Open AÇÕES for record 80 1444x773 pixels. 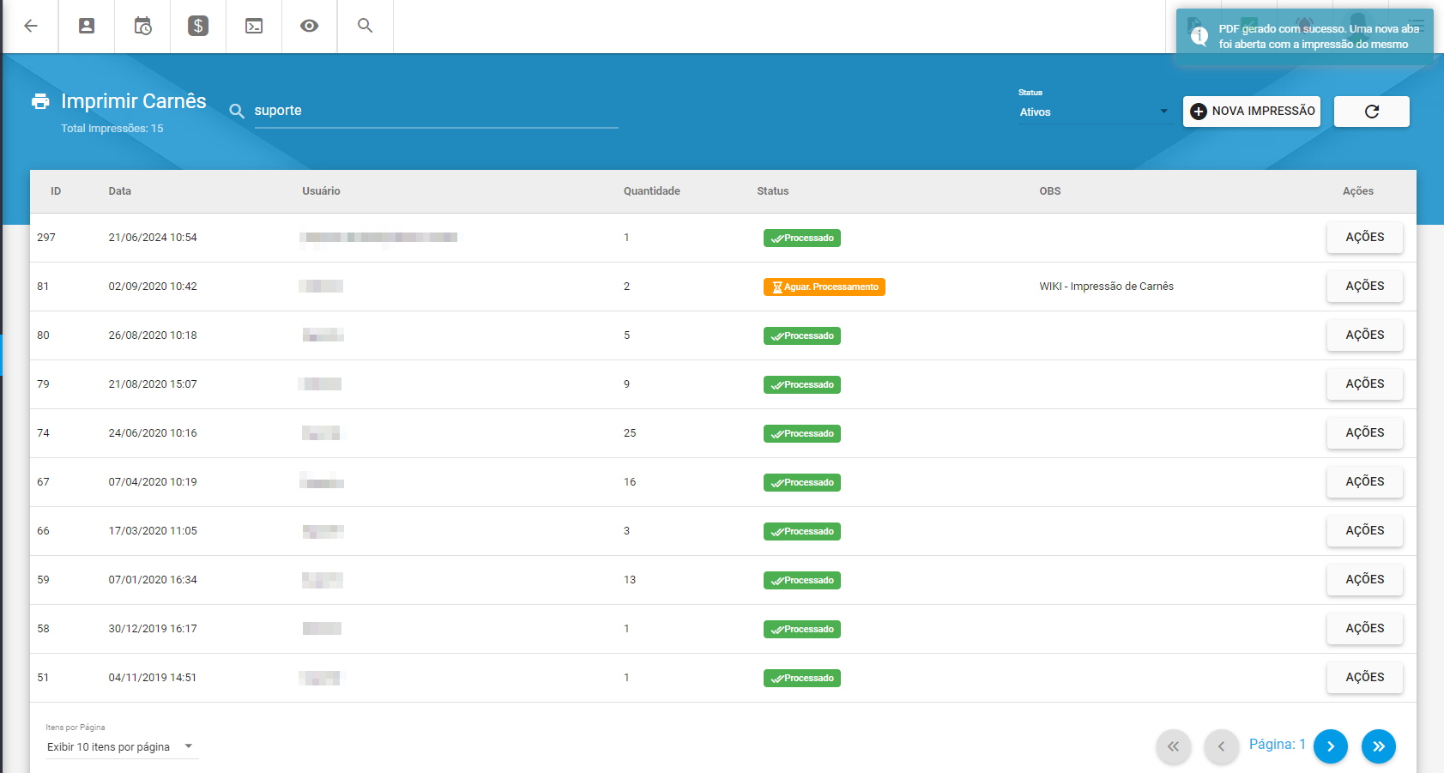[x=1365, y=335]
